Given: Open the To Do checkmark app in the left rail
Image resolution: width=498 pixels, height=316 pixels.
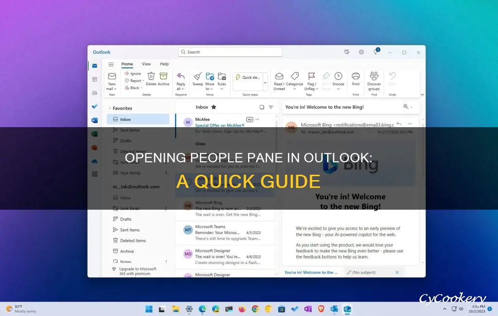Looking at the screenshot, I should coord(95,106).
